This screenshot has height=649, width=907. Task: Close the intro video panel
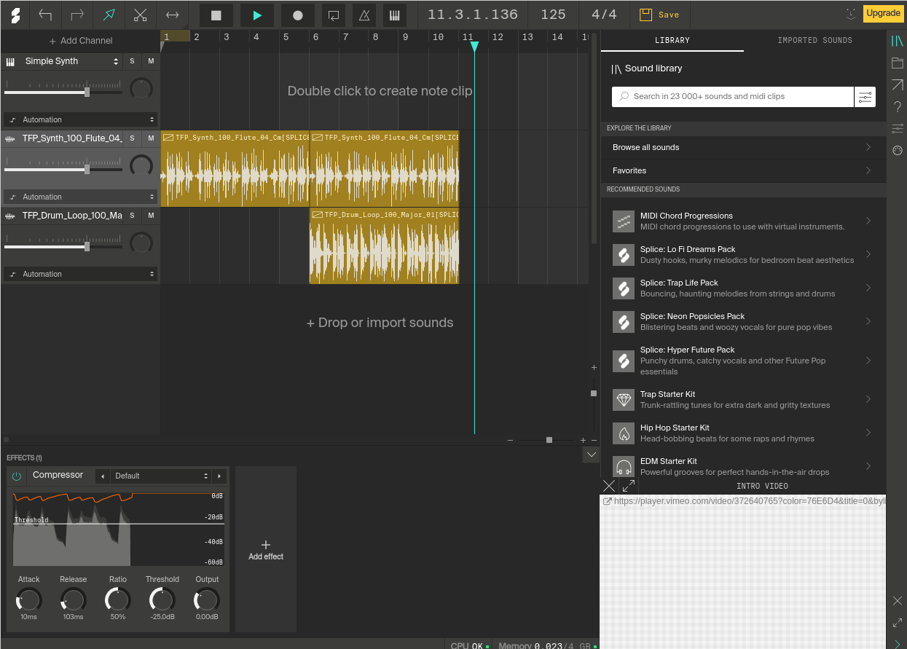coord(610,485)
